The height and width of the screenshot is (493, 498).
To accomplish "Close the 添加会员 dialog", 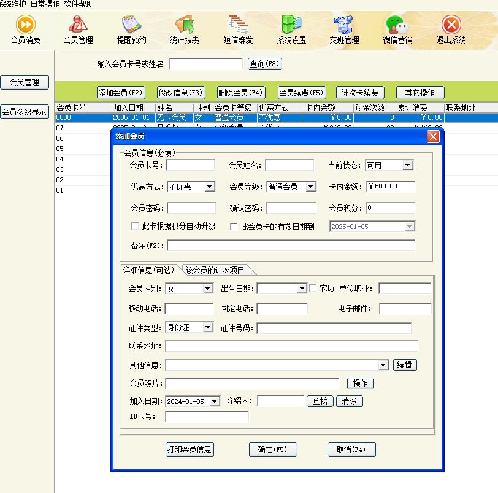I will pos(433,136).
